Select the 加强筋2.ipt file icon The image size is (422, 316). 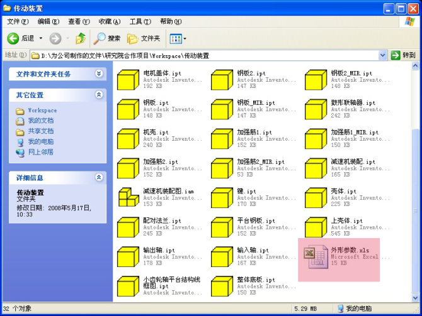(128, 168)
